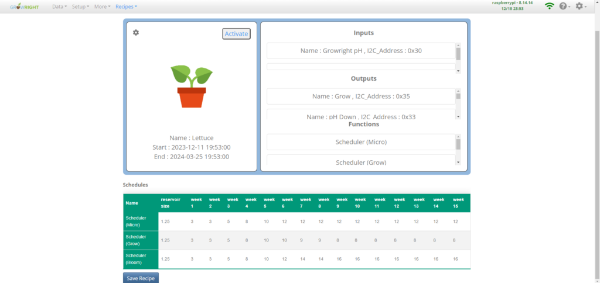Image resolution: width=600 pixels, height=283 pixels.
Task: Click the week 8 column header
Action: (323, 203)
